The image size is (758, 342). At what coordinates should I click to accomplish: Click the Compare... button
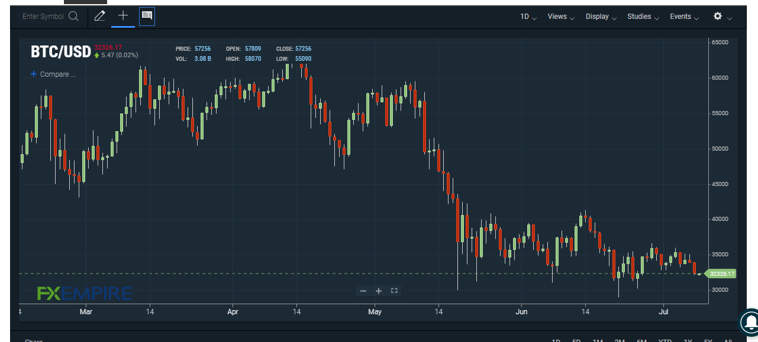click(x=53, y=74)
